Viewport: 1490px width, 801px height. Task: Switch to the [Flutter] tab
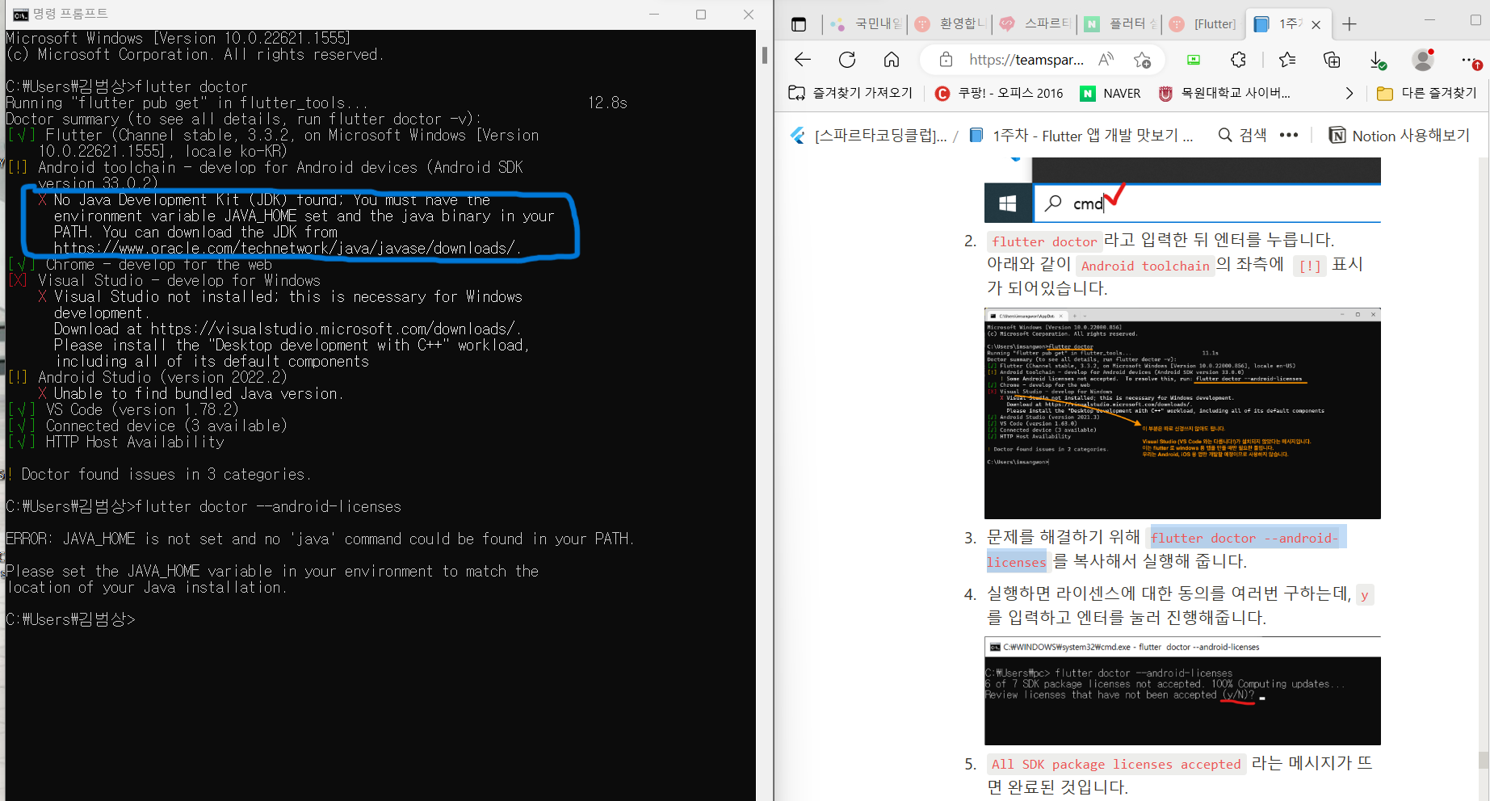(x=1203, y=24)
